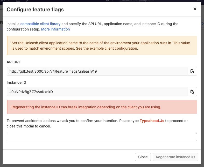Click the API URL label
The width and height of the screenshot is (204, 167).
point(14,62)
